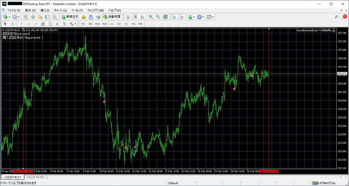Open the search magnifier in top right

(x=336, y=17)
